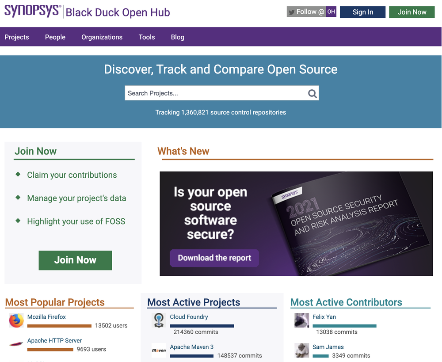Click the Apache Maven logo icon
Screen dimensions: 442x362
coord(159,351)
